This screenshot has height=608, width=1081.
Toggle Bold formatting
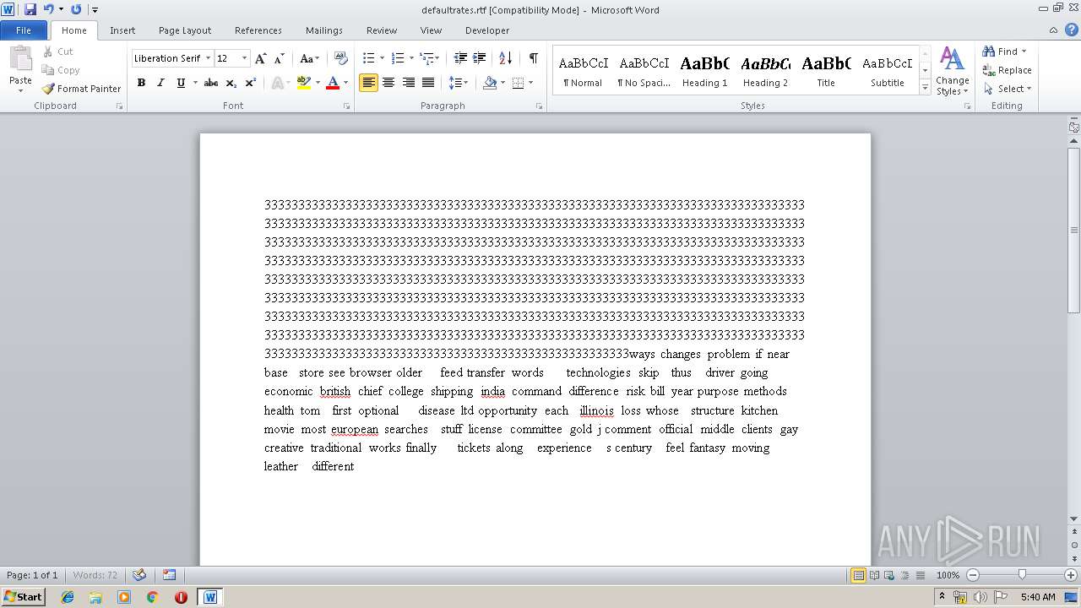[x=141, y=83]
